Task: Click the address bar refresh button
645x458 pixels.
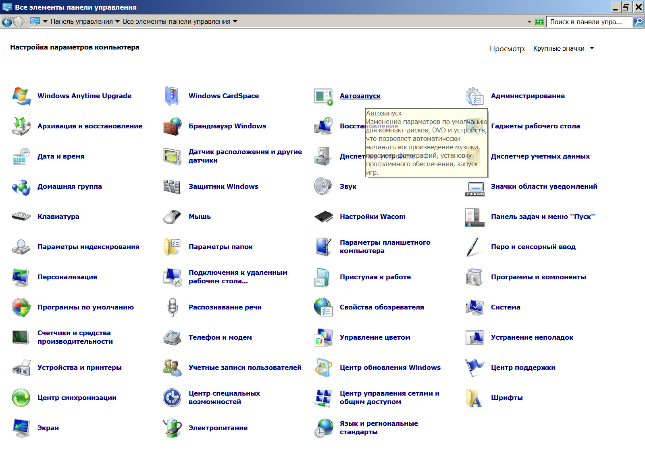Action: click(x=539, y=22)
